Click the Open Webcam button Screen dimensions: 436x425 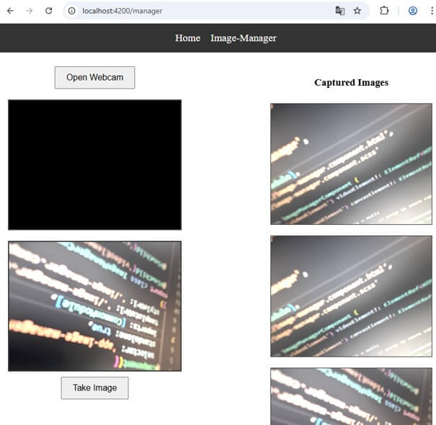95,78
